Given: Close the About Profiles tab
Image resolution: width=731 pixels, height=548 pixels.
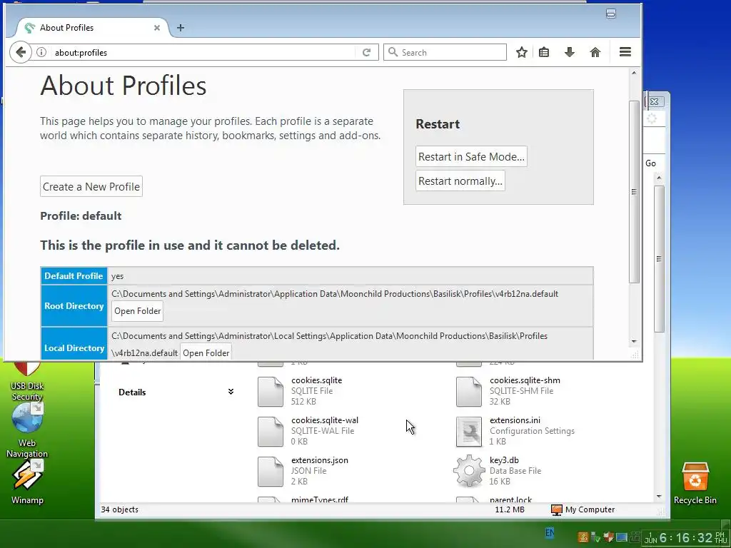Looking at the screenshot, I should pos(157,28).
